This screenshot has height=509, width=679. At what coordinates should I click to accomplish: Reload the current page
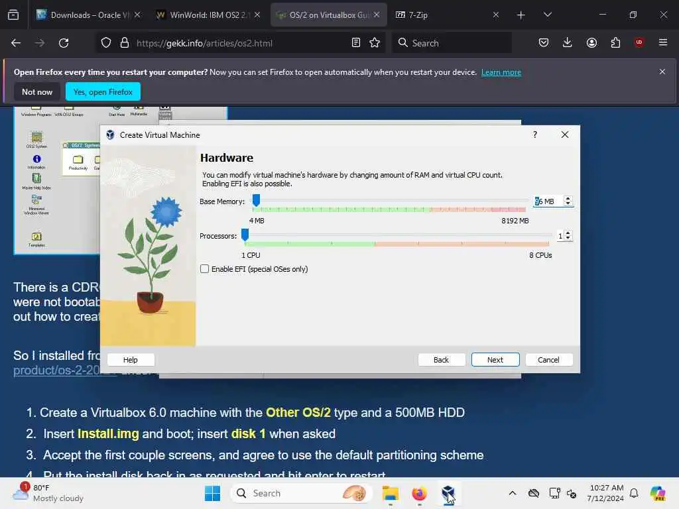[x=64, y=43]
